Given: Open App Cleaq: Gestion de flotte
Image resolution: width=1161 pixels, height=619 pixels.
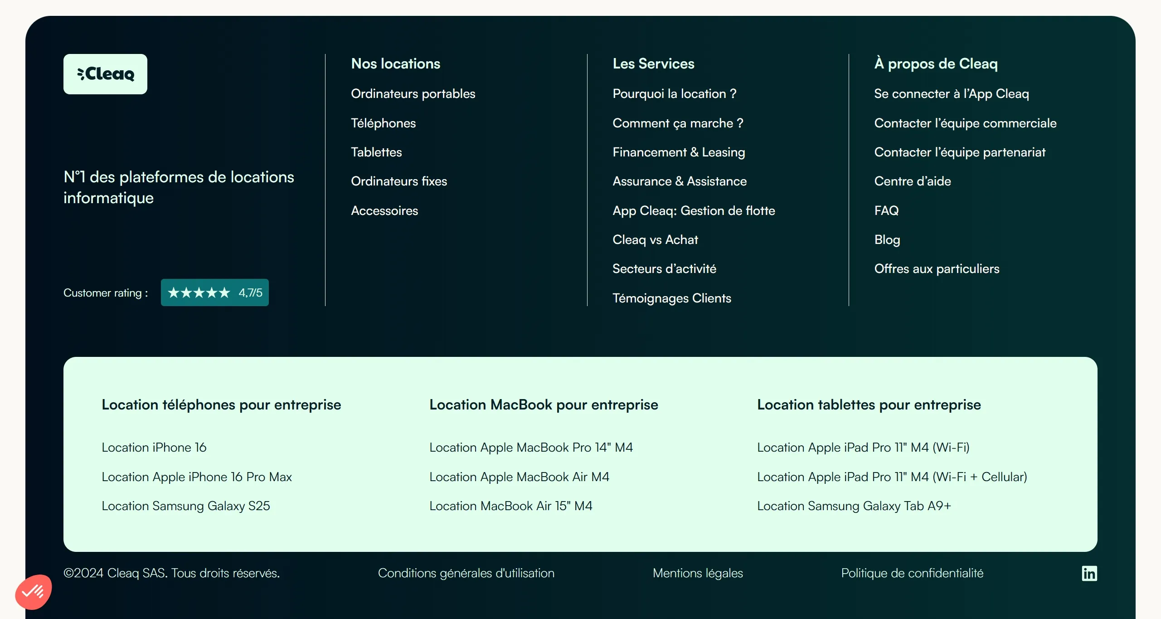Looking at the screenshot, I should [x=693, y=210].
